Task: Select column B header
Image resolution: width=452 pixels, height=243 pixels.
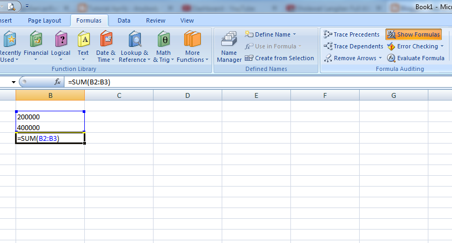Action: tap(50, 95)
